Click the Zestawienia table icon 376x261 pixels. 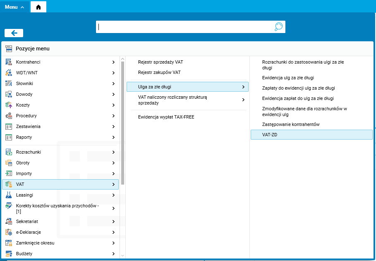pos(9,127)
